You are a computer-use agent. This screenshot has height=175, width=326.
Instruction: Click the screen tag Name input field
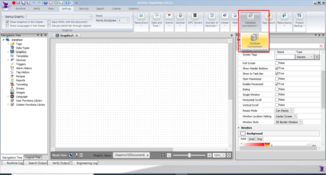point(285,57)
